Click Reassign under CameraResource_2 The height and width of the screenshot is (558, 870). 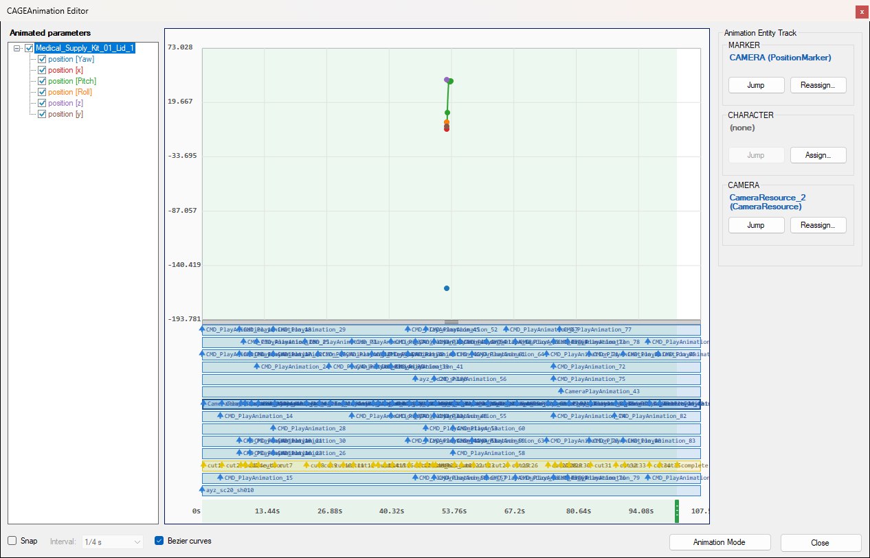818,225
